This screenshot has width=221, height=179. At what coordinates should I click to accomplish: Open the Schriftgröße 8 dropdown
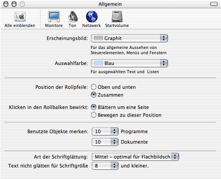(x=105, y=166)
